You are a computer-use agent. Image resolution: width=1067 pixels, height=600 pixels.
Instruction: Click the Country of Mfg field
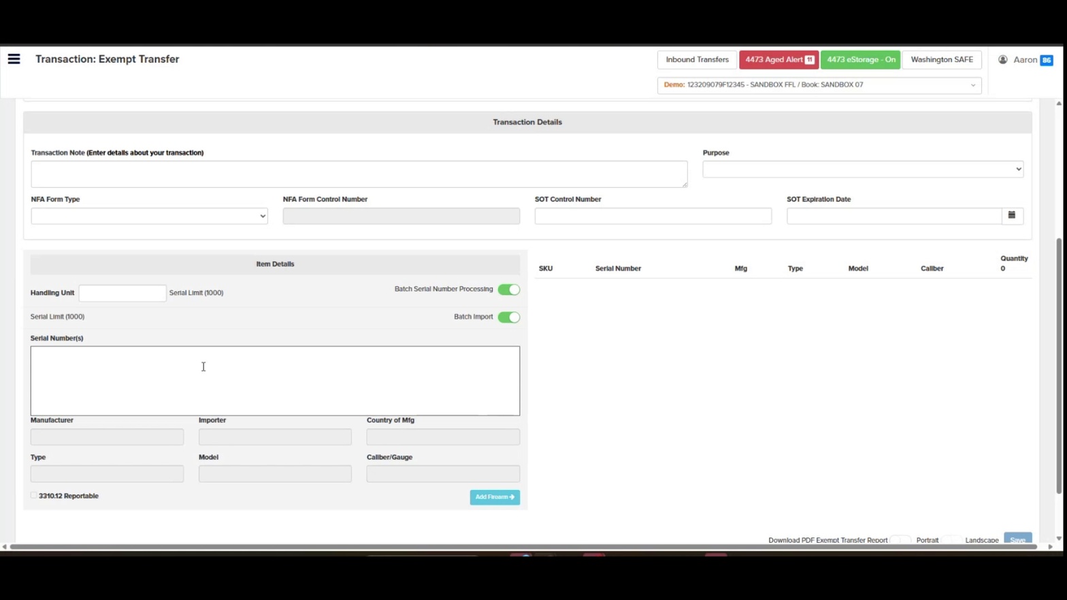[x=443, y=437]
